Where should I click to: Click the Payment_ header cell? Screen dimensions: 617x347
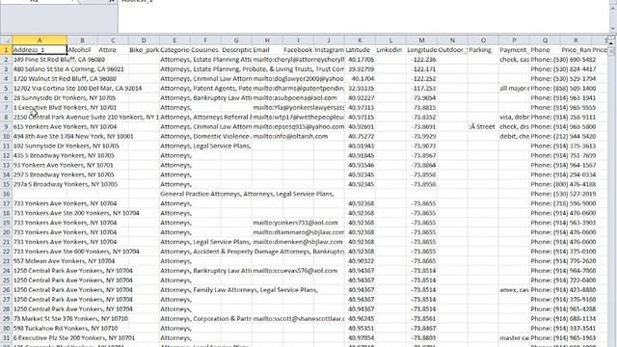(x=514, y=50)
